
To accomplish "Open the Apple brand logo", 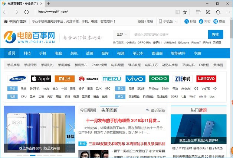I will point(41,79).
